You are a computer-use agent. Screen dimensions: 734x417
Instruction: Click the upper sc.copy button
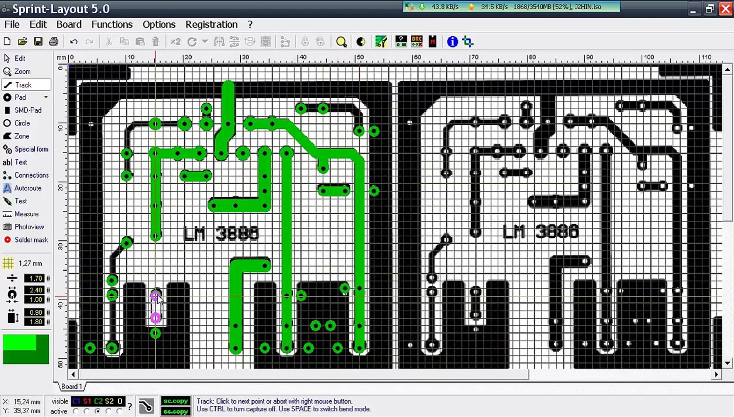click(175, 401)
